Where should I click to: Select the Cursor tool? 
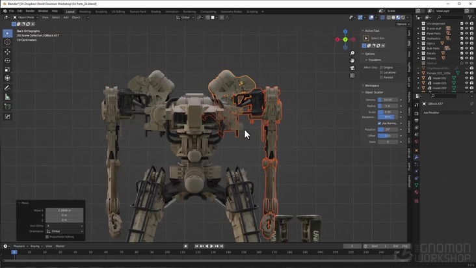tap(8, 42)
